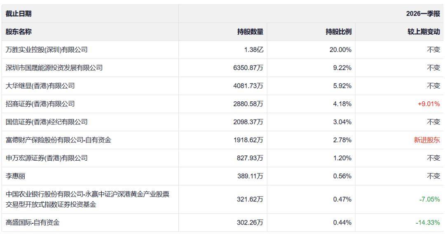Click the 827.93万 holding amount
The image size is (445, 234).
coord(250,158)
